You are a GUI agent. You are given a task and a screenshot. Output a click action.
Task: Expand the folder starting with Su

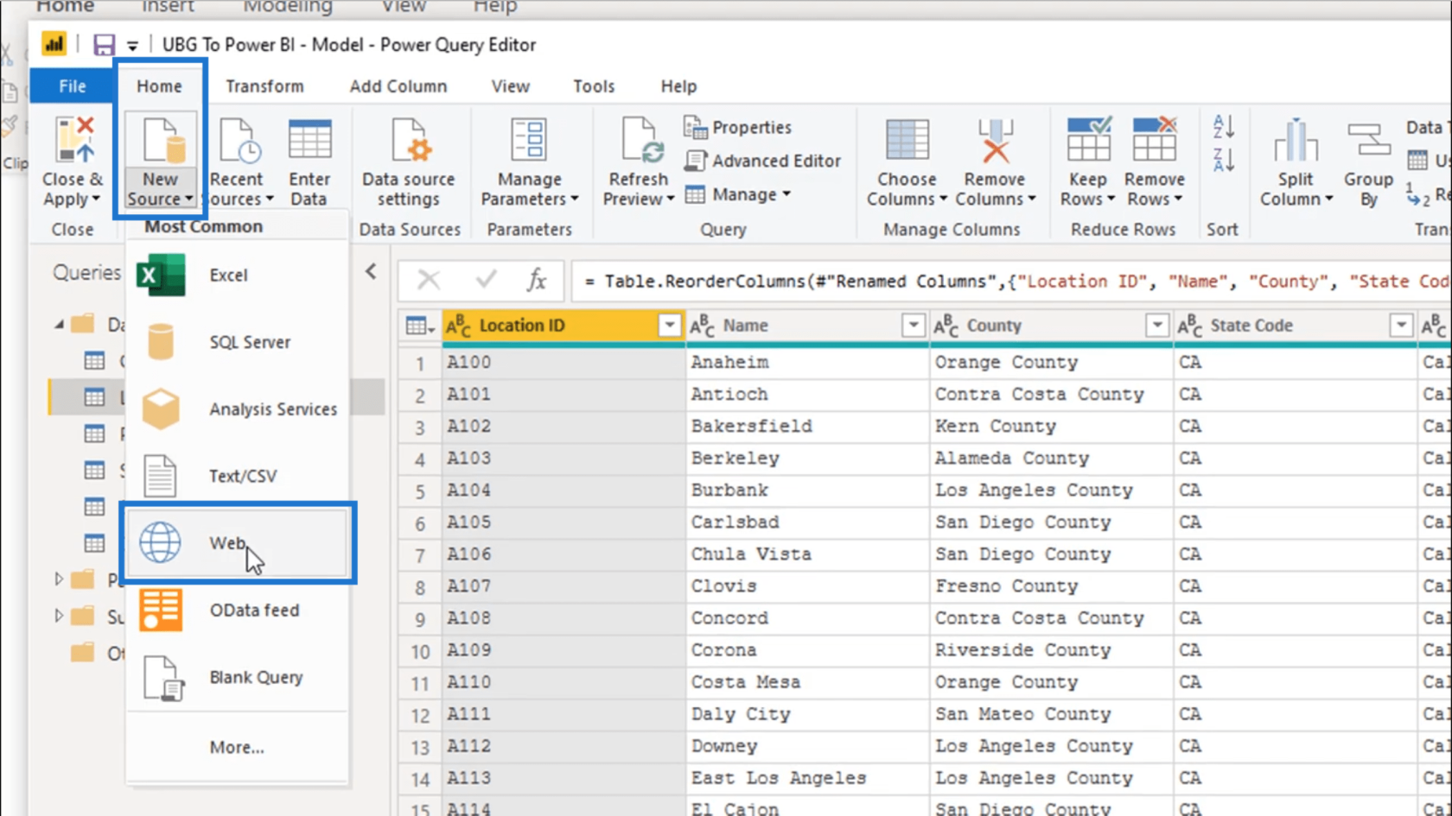click(59, 616)
